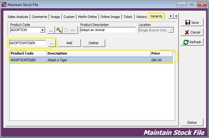The image size is (209, 138).
Task: Click the Save button with floppy disk icon
Action: click(192, 23)
